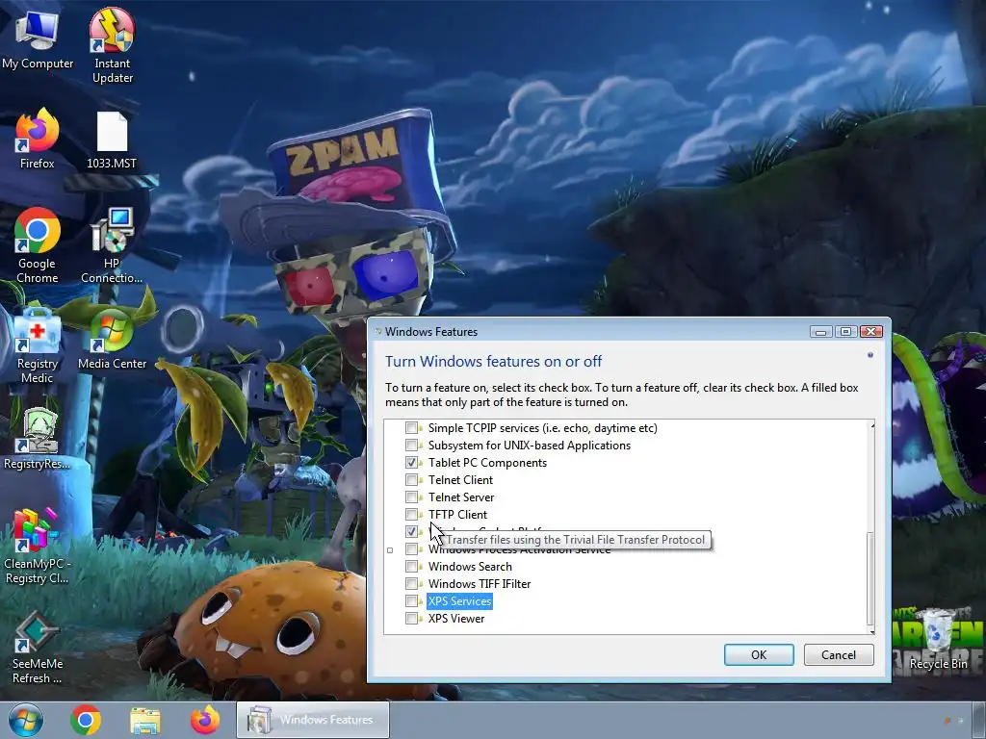Select the 'Windows TIFF IFilter' row text

click(x=480, y=584)
